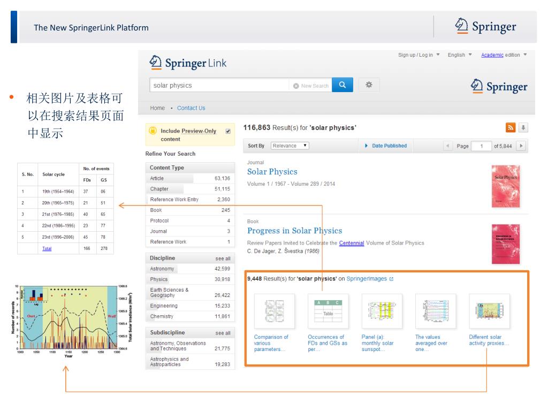This screenshot has width=548, height=411.
Task: Filter by Physics discipline
Action: pos(190,279)
